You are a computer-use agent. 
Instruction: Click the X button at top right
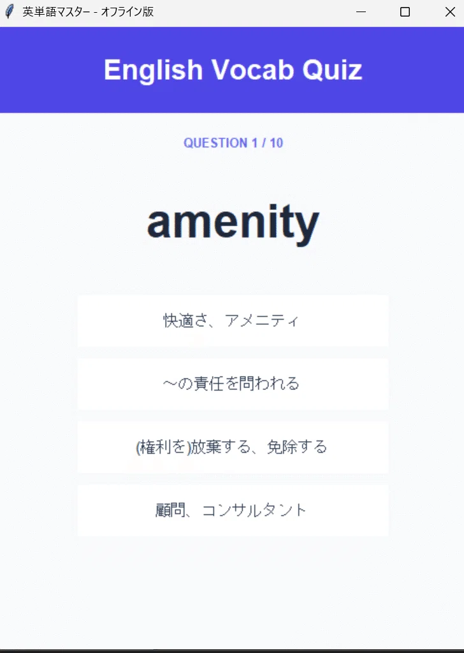[x=450, y=11]
